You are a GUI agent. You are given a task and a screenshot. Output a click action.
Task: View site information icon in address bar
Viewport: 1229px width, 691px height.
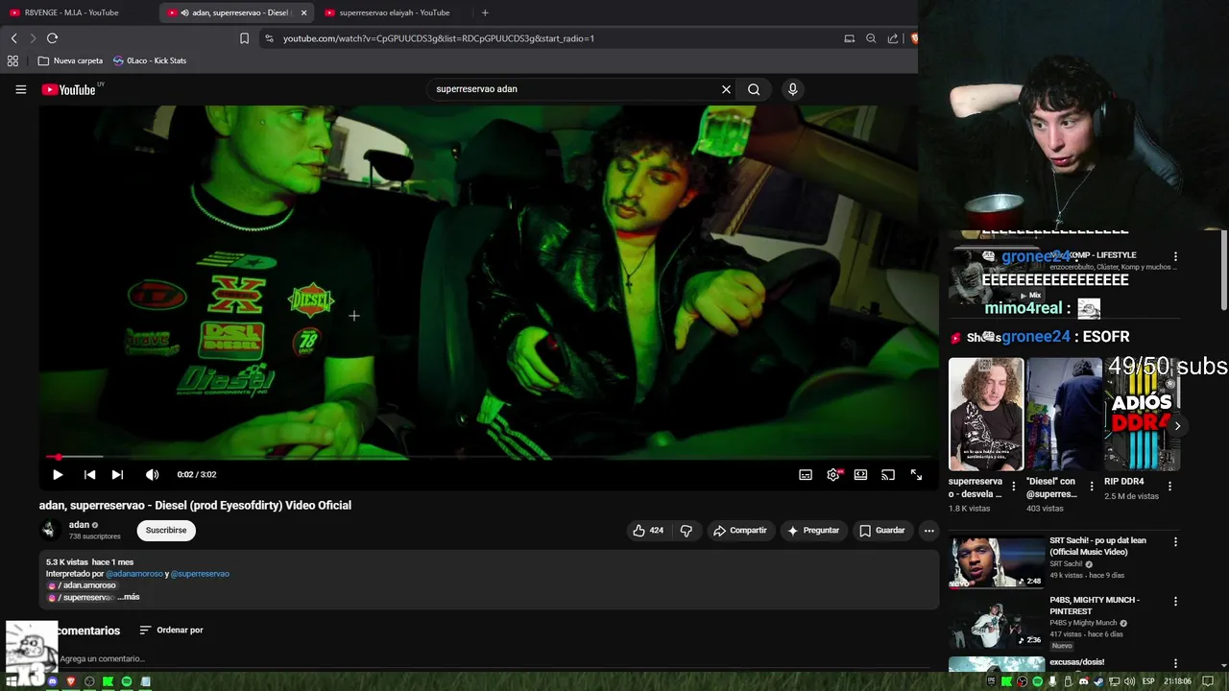point(270,38)
